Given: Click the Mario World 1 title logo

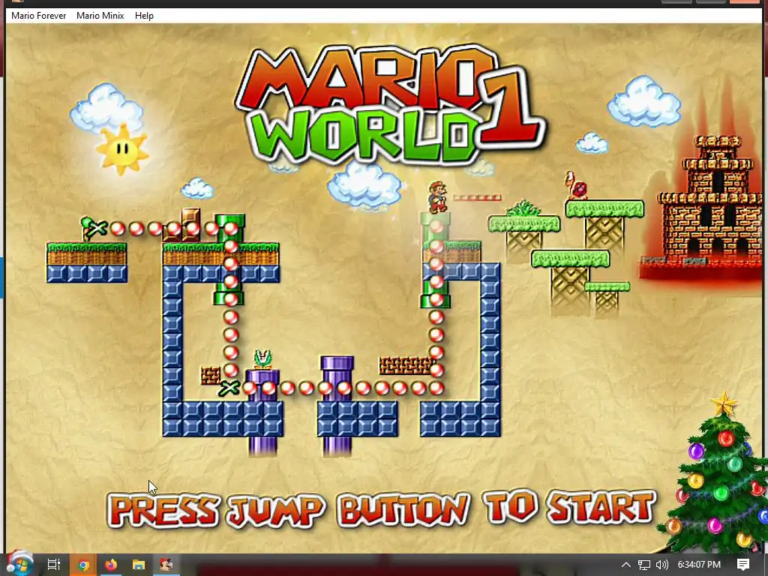Looking at the screenshot, I should pos(389,104).
